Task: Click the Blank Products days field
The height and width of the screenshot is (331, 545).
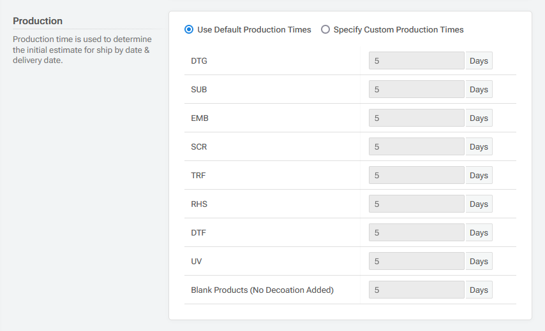Action: [x=416, y=290]
